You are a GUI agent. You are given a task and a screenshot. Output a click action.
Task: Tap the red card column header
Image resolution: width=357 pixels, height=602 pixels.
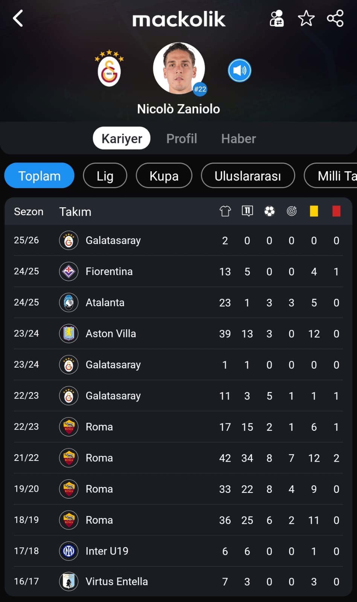(336, 211)
